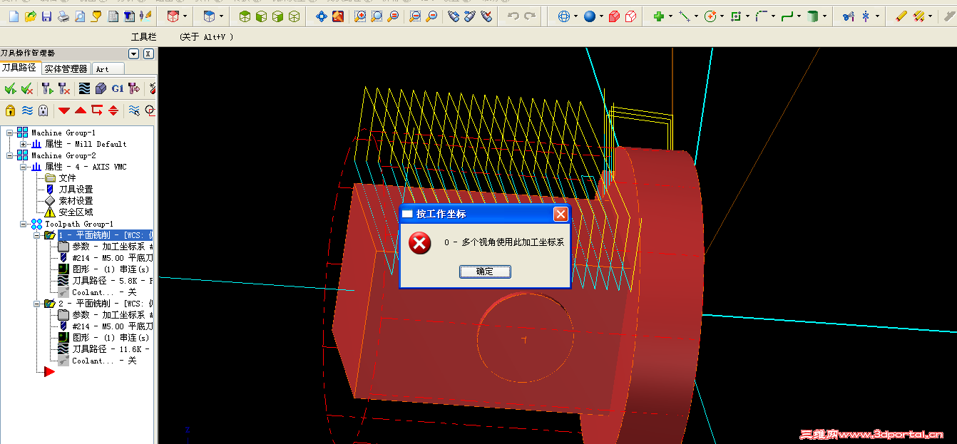Screen dimensions: 957x444
Task: Click the green cylinder solid icon
Action: pyautogui.click(x=812, y=16)
